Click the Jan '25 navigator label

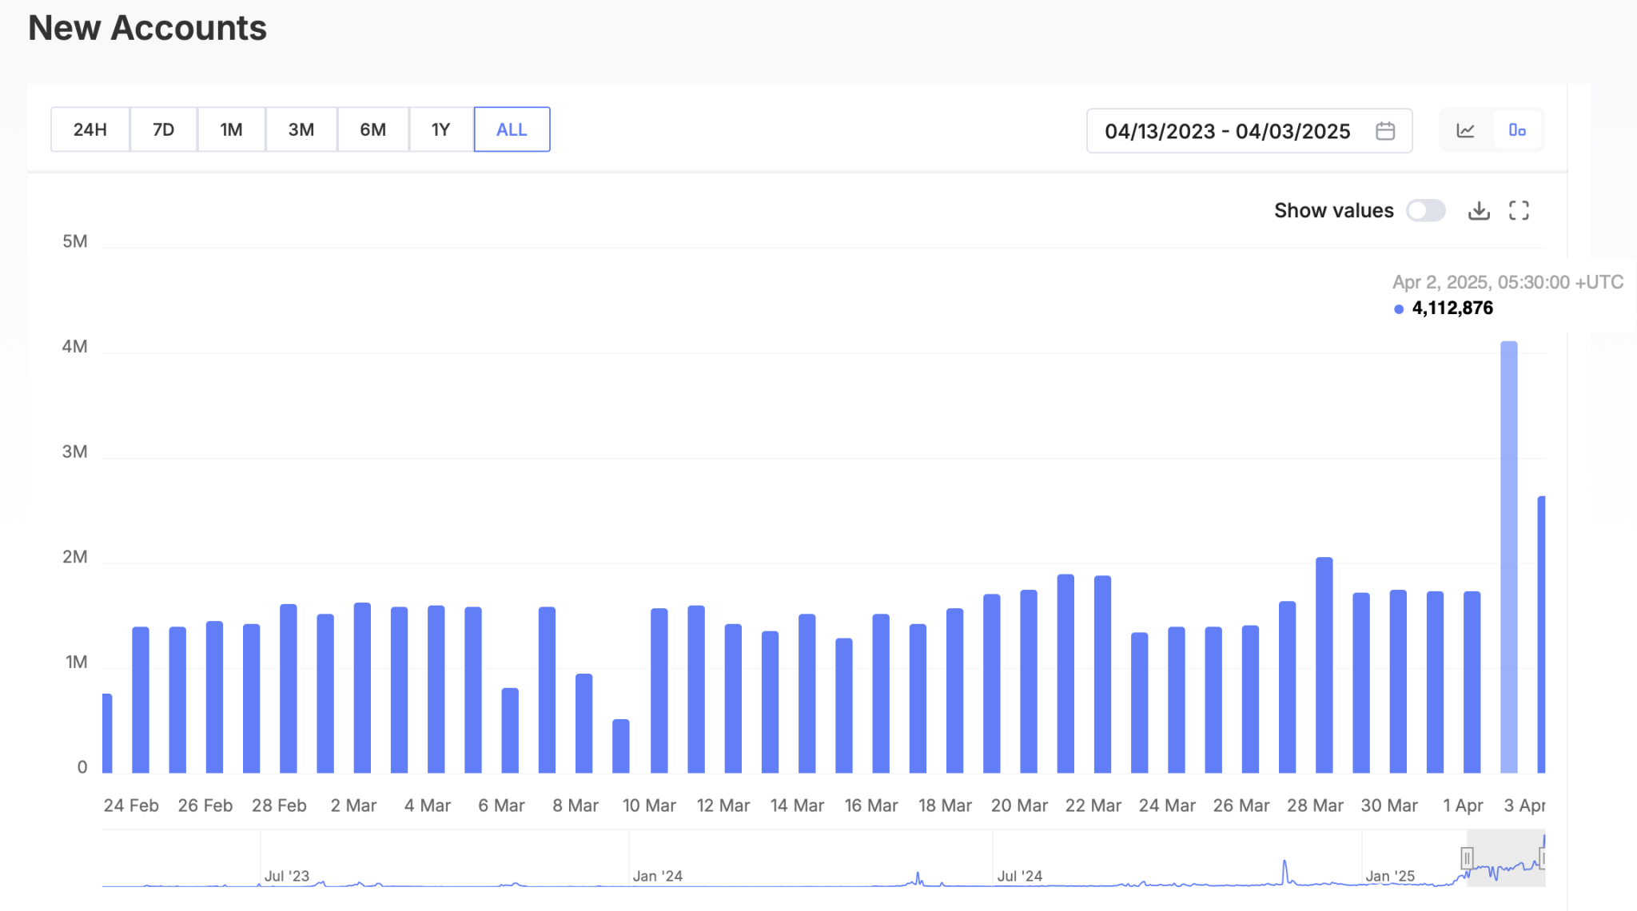1390,876
